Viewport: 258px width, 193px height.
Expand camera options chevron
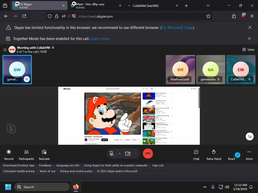[136, 154]
